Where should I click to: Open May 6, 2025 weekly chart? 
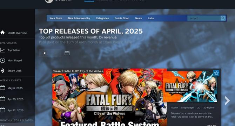(x=15, y=88)
